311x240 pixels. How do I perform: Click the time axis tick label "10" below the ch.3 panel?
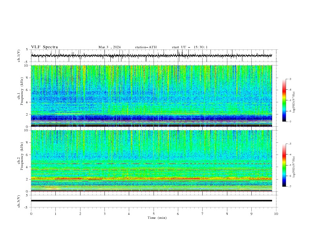pyautogui.click(x=276, y=214)
